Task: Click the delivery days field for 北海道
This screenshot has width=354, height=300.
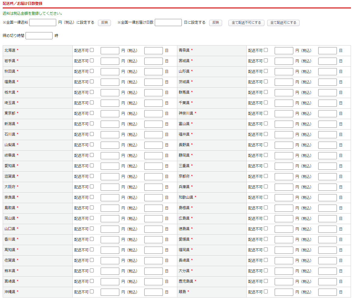Action: pos(153,51)
